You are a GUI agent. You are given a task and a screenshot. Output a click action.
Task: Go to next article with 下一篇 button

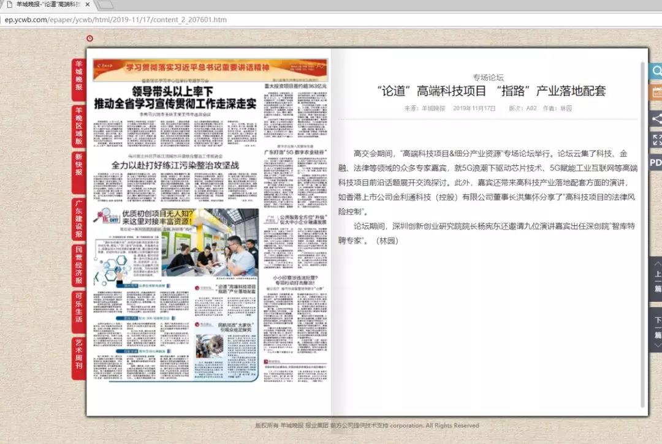point(656,329)
